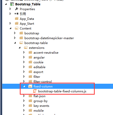Click the bootstrap-table open-folder icon

pyautogui.click(x=21, y=43)
